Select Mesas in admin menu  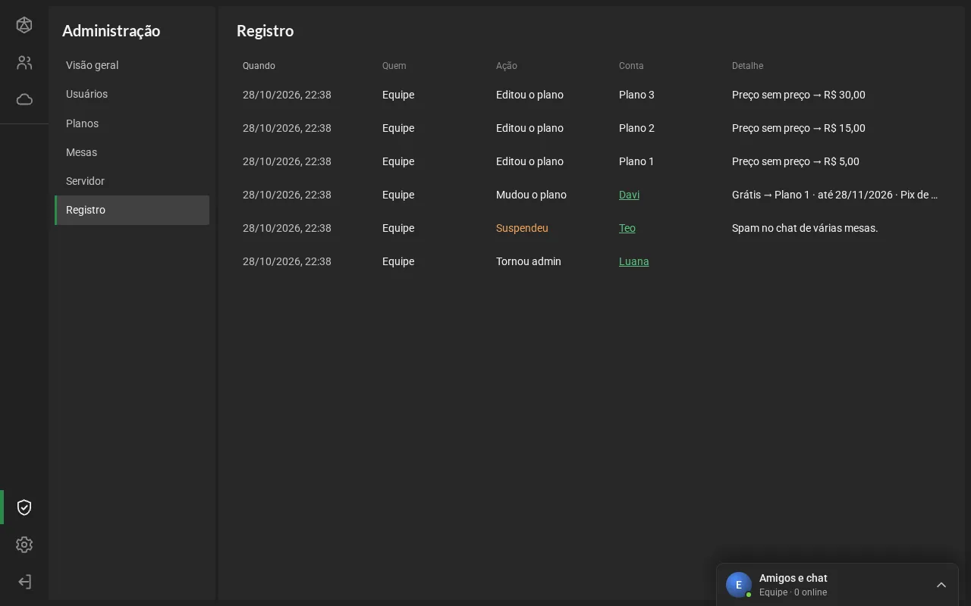tap(132, 152)
